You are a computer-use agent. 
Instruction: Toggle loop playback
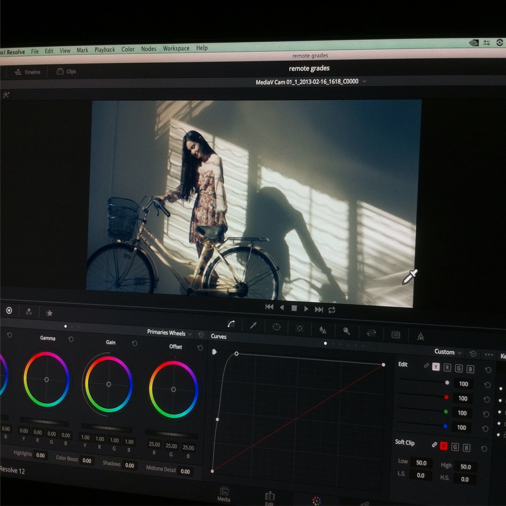point(332,310)
